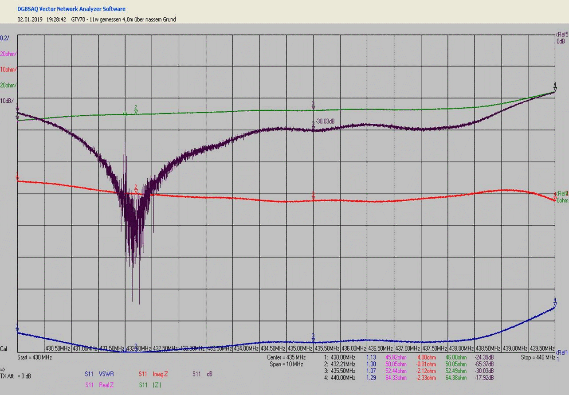Screen dimensions: 569x395
Task: Click marker 3 on the purple dB trace
Action: (313, 128)
